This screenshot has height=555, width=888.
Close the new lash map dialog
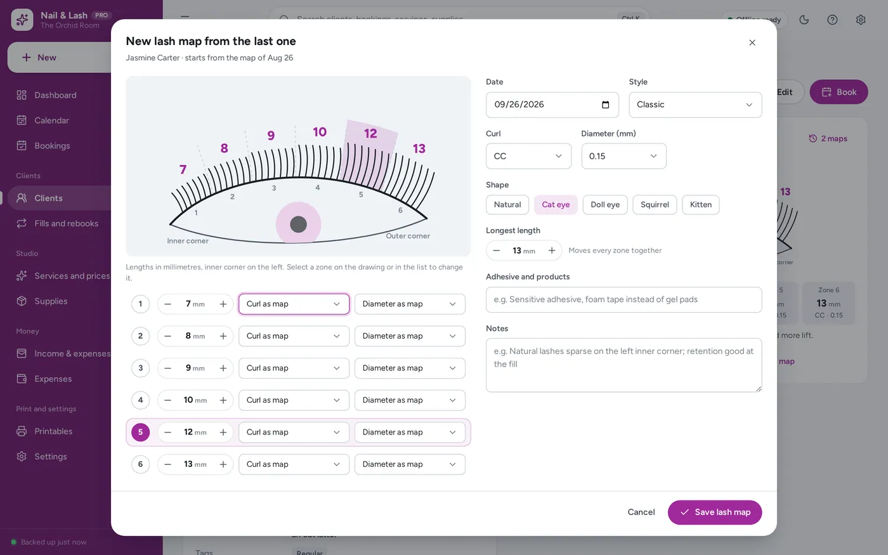coord(752,42)
